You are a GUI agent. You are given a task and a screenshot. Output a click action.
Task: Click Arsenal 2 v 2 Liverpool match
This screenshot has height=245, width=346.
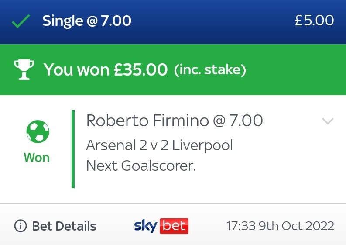tap(160, 145)
